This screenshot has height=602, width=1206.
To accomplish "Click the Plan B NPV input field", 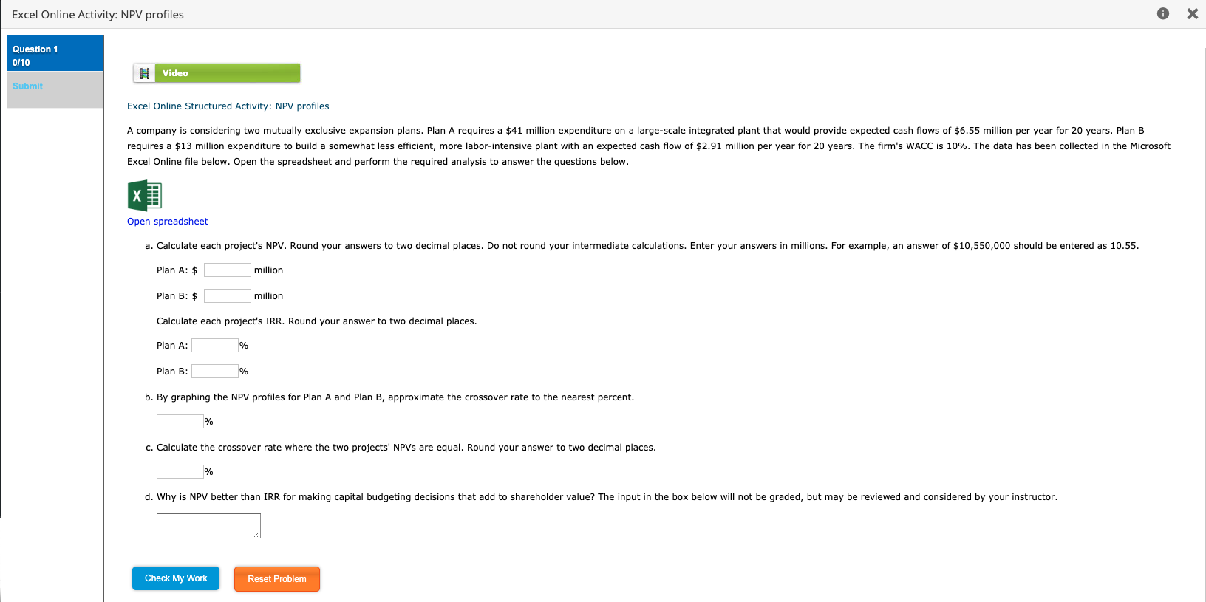I will point(227,295).
